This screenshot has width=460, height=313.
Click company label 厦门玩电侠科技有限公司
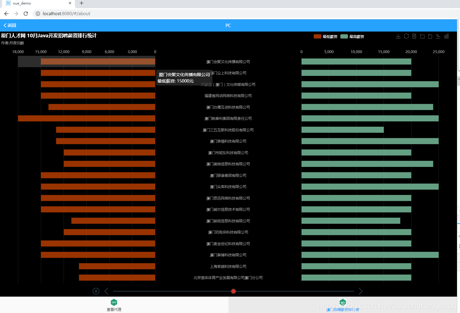pyautogui.click(x=228, y=232)
